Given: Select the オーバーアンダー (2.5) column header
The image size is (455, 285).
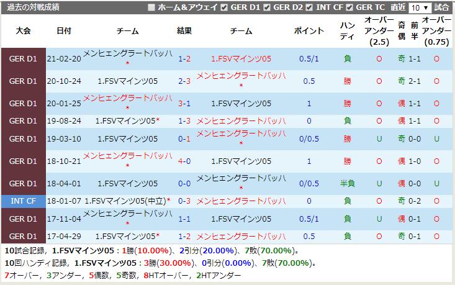Looking at the screenshot, I should point(379,31).
